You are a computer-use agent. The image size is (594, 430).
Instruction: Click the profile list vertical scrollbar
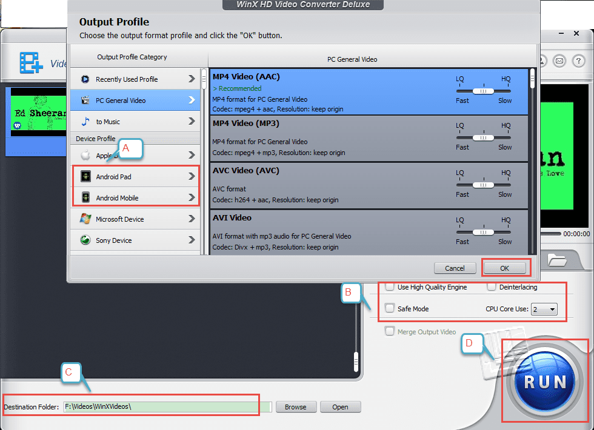point(532,78)
